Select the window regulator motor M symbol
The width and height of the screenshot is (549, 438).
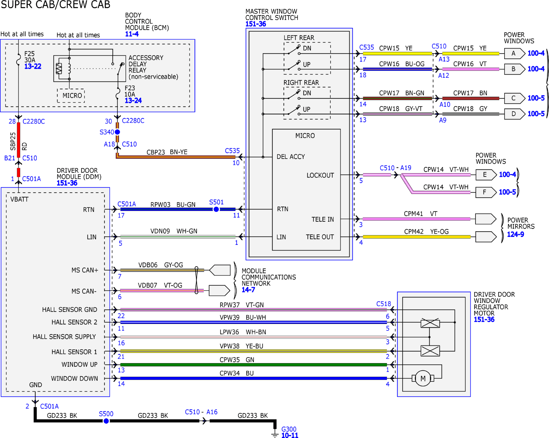pos(423,378)
